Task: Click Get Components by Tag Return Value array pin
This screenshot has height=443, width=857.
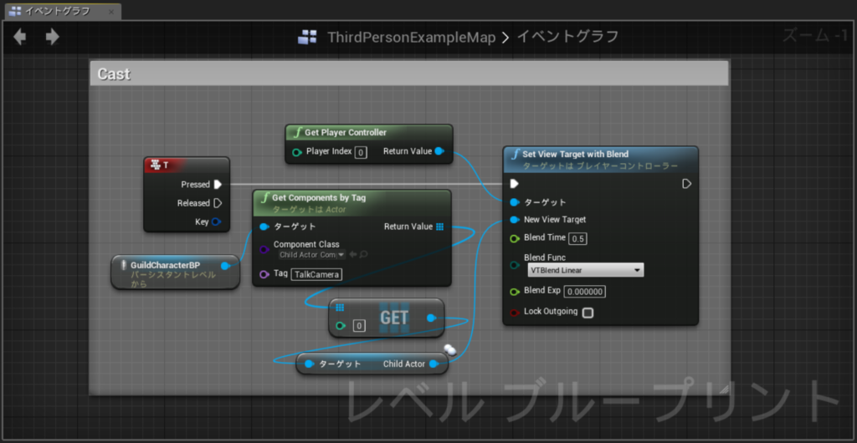Action: (x=440, y=227)
